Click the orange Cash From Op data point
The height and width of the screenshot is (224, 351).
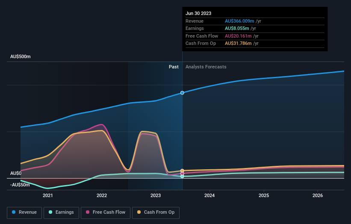pos(182,171)
